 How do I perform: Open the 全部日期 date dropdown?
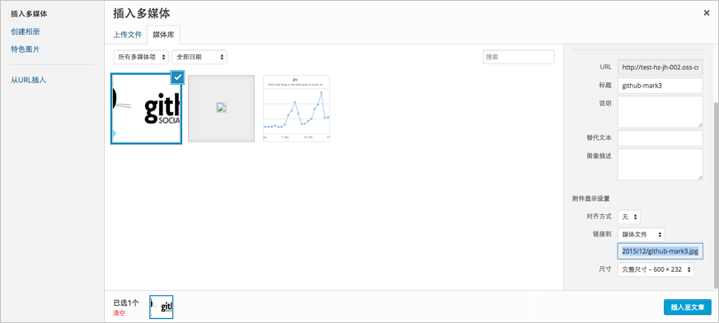pyautogui.click(x=200, y=58)
